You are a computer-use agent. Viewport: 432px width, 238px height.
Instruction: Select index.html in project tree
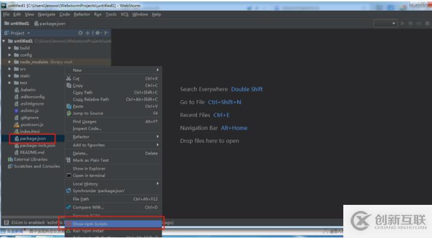pyautogui.click(x=30, y=131)
